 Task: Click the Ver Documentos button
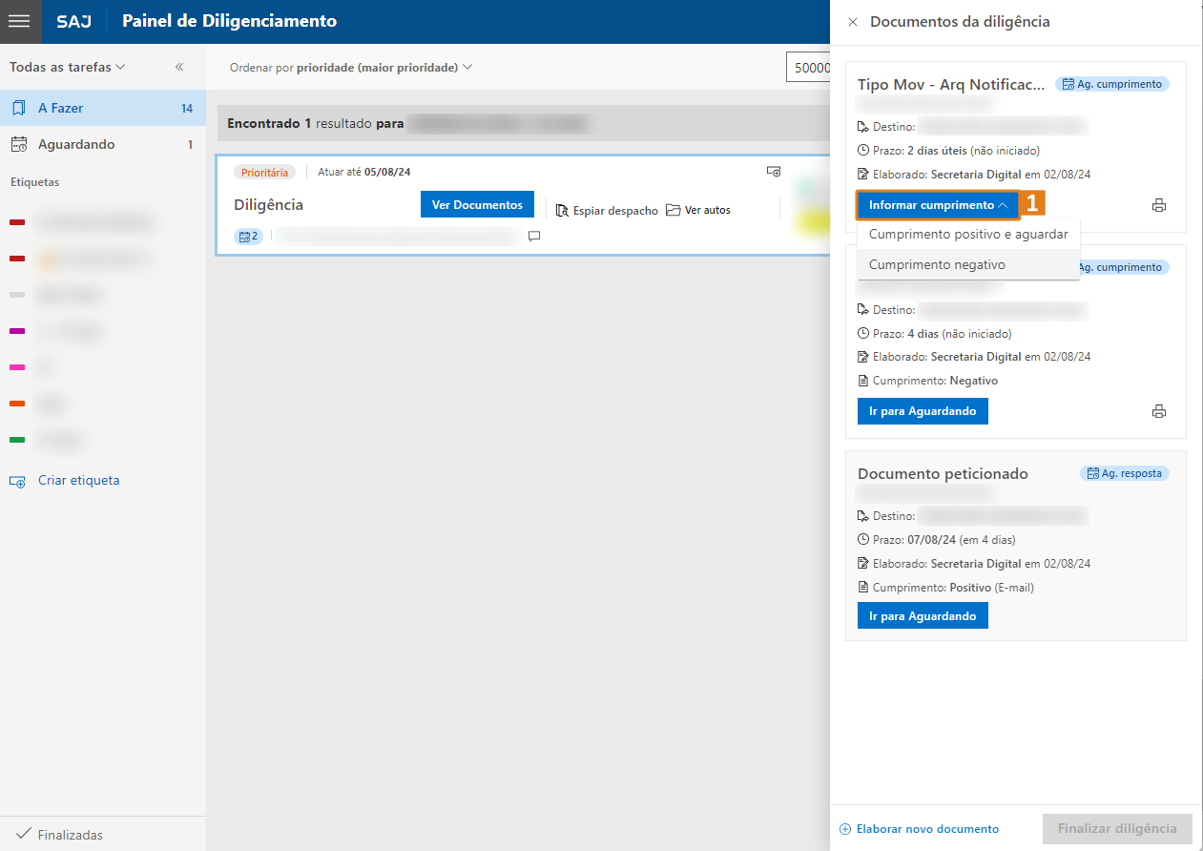477,205
